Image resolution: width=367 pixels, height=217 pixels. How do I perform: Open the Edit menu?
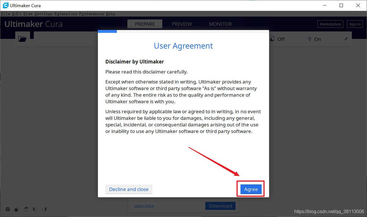point(17,14)
